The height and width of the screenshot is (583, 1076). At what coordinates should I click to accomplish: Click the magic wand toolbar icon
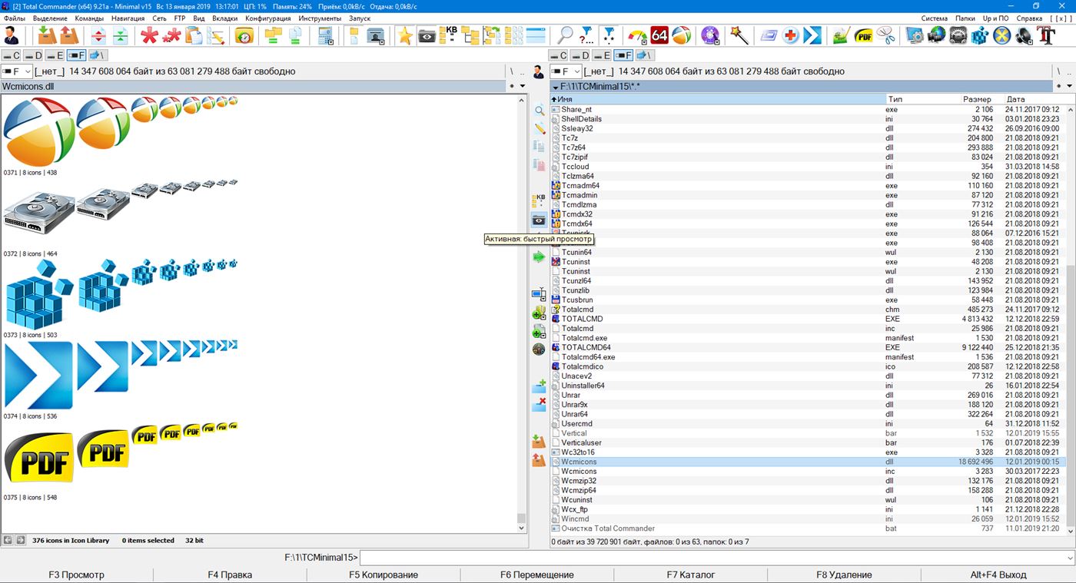point(739,35)
